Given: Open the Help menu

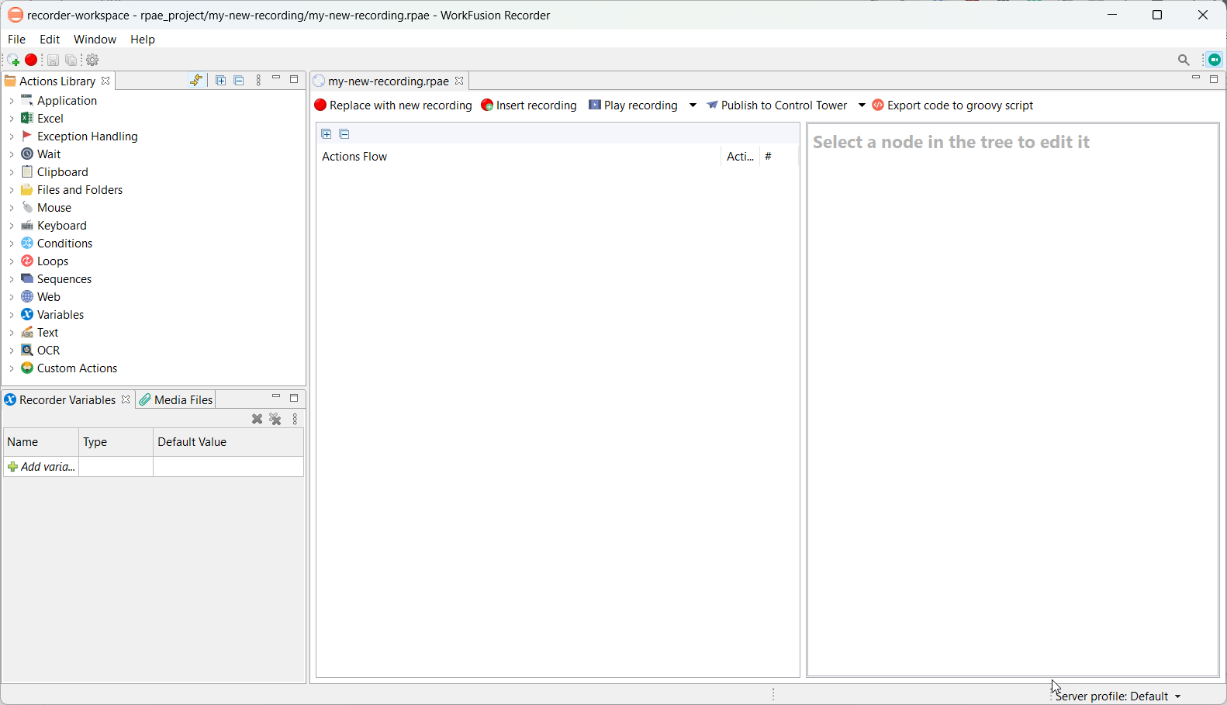Looking at the screenshot, I should point(143,40).
